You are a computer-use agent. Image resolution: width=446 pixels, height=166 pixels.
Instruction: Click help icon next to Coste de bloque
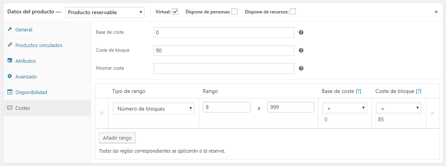pyautogui.click(x=301, y=50)
